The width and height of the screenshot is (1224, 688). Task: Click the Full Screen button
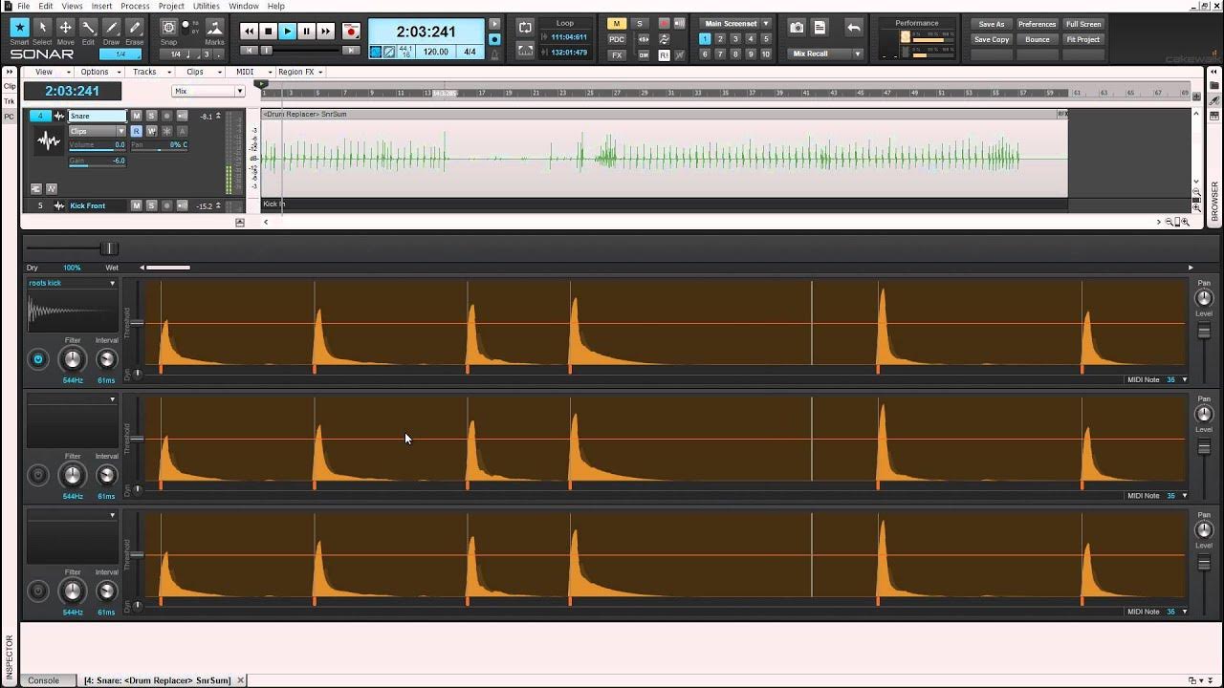[x=1083, y=24]
